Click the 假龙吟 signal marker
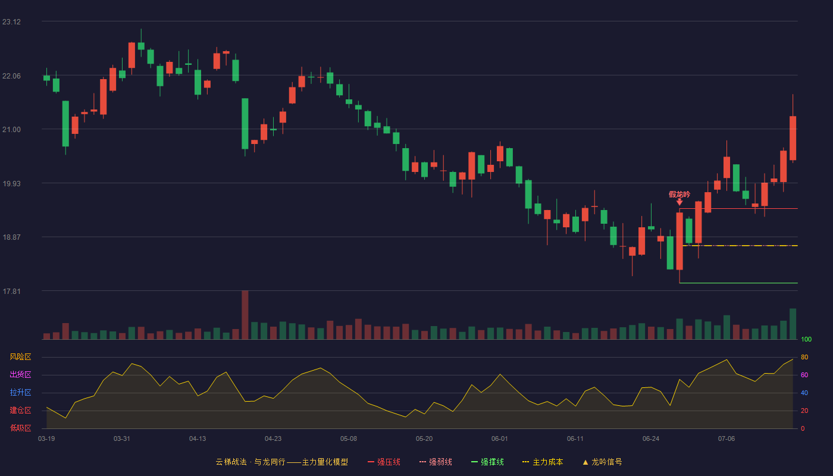Viewport: 833px width, 476px height. click(679, 195)
